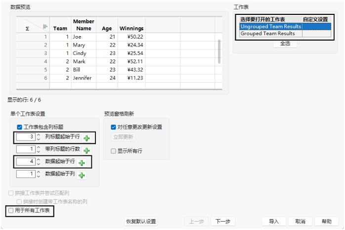Viewport: 345px width, 230px height.
Task: Click the 数据起始于列 input field
Action: [26, 174]
